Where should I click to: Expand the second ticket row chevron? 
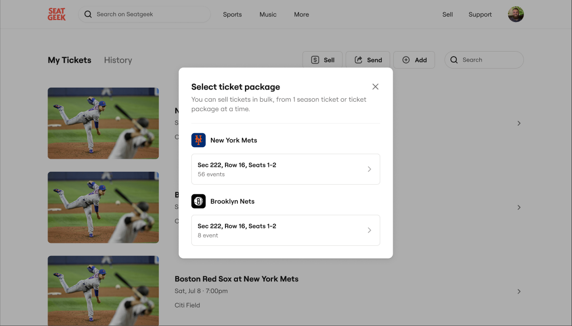pyautogui.click(x=519, y=207)
